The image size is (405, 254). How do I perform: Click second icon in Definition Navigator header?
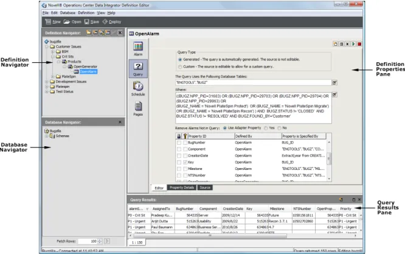pyautogui.click(x=95, y=33)
